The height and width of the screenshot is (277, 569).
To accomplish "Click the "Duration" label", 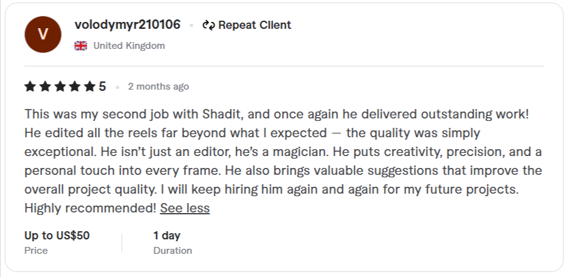I will coord(173,250).
